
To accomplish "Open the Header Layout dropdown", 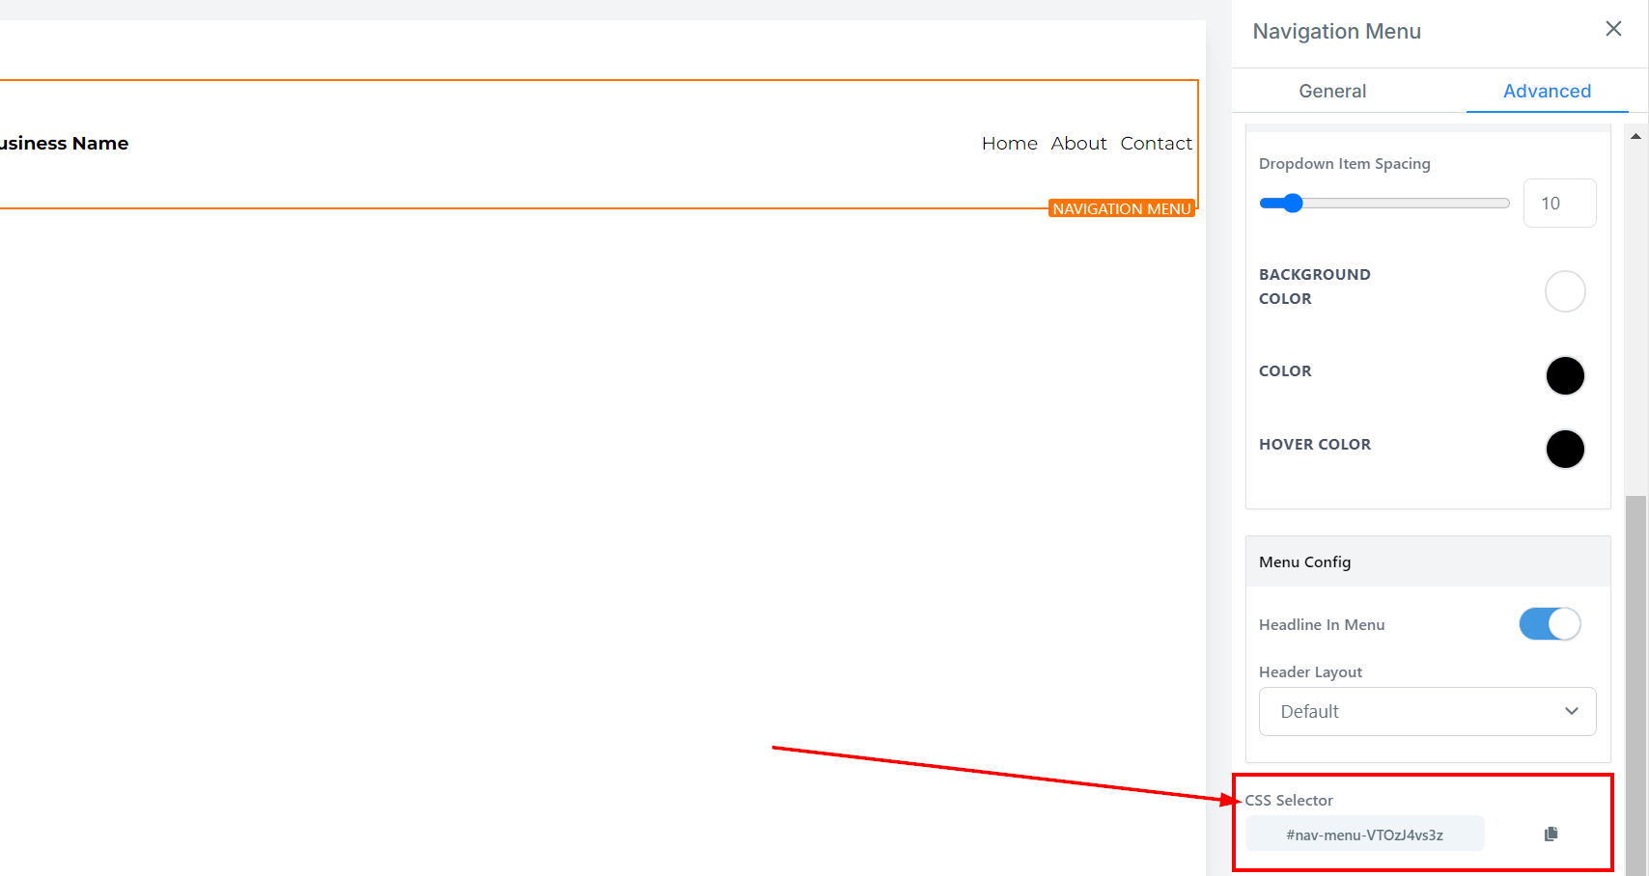I will click(x=1427, y=711).
